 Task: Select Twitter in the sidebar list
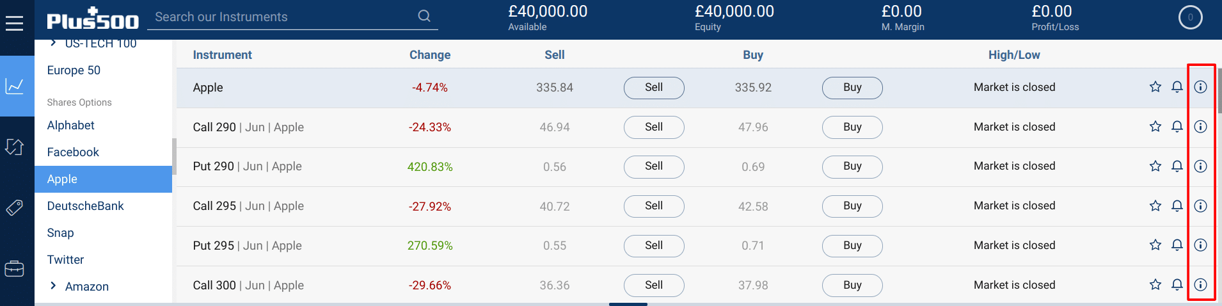click(x=65, y=260)
